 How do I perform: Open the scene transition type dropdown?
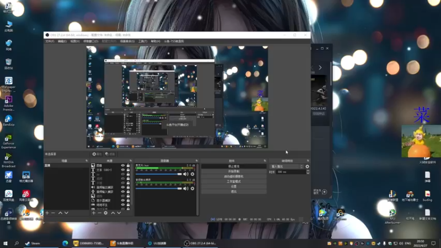tap(287, 166)
